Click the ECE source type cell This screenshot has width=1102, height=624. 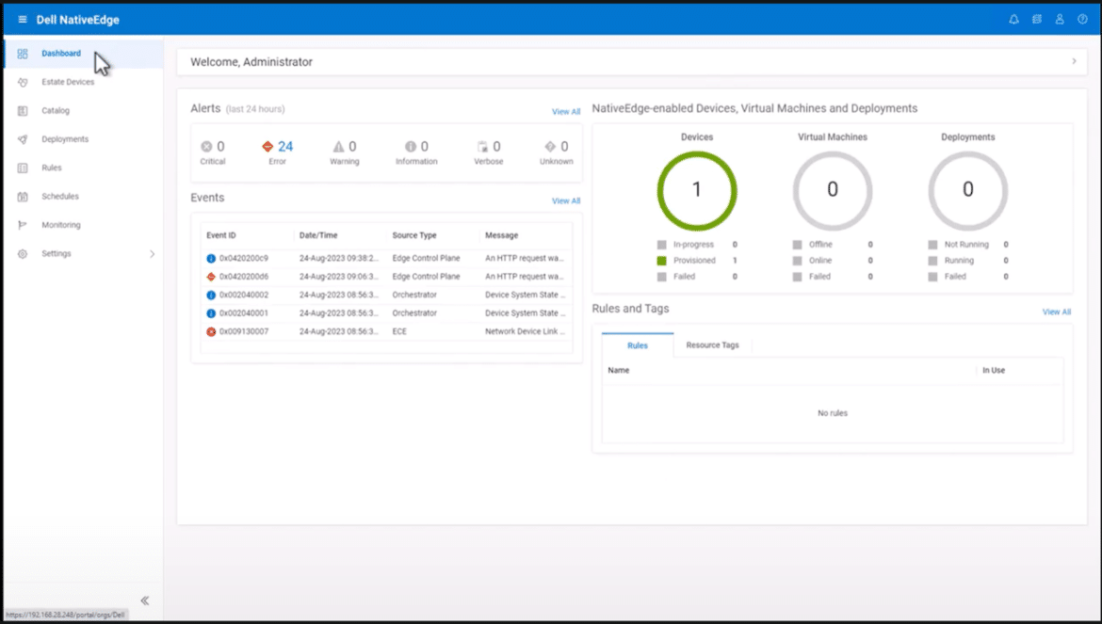[399, 331]
